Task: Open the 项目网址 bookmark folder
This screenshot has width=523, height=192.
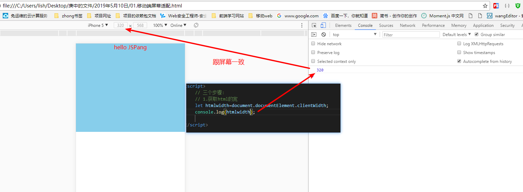Action: 99,16
